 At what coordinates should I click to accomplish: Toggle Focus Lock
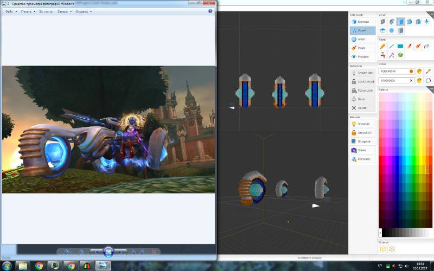coord(363,91)
